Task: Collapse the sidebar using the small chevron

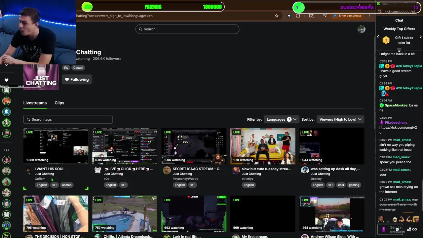Action: 6,65
